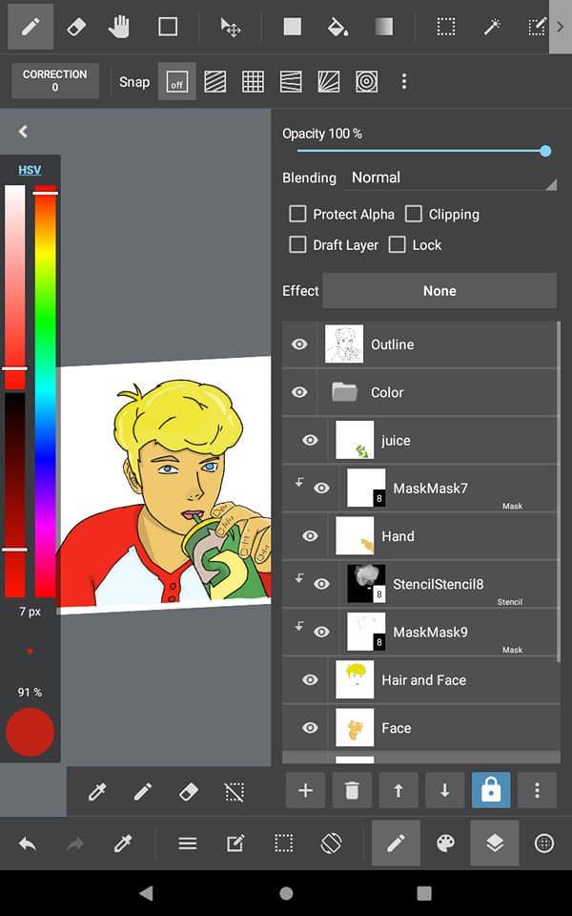Select the Gradient tool
572x916 pixels.
tap(383, 27)
